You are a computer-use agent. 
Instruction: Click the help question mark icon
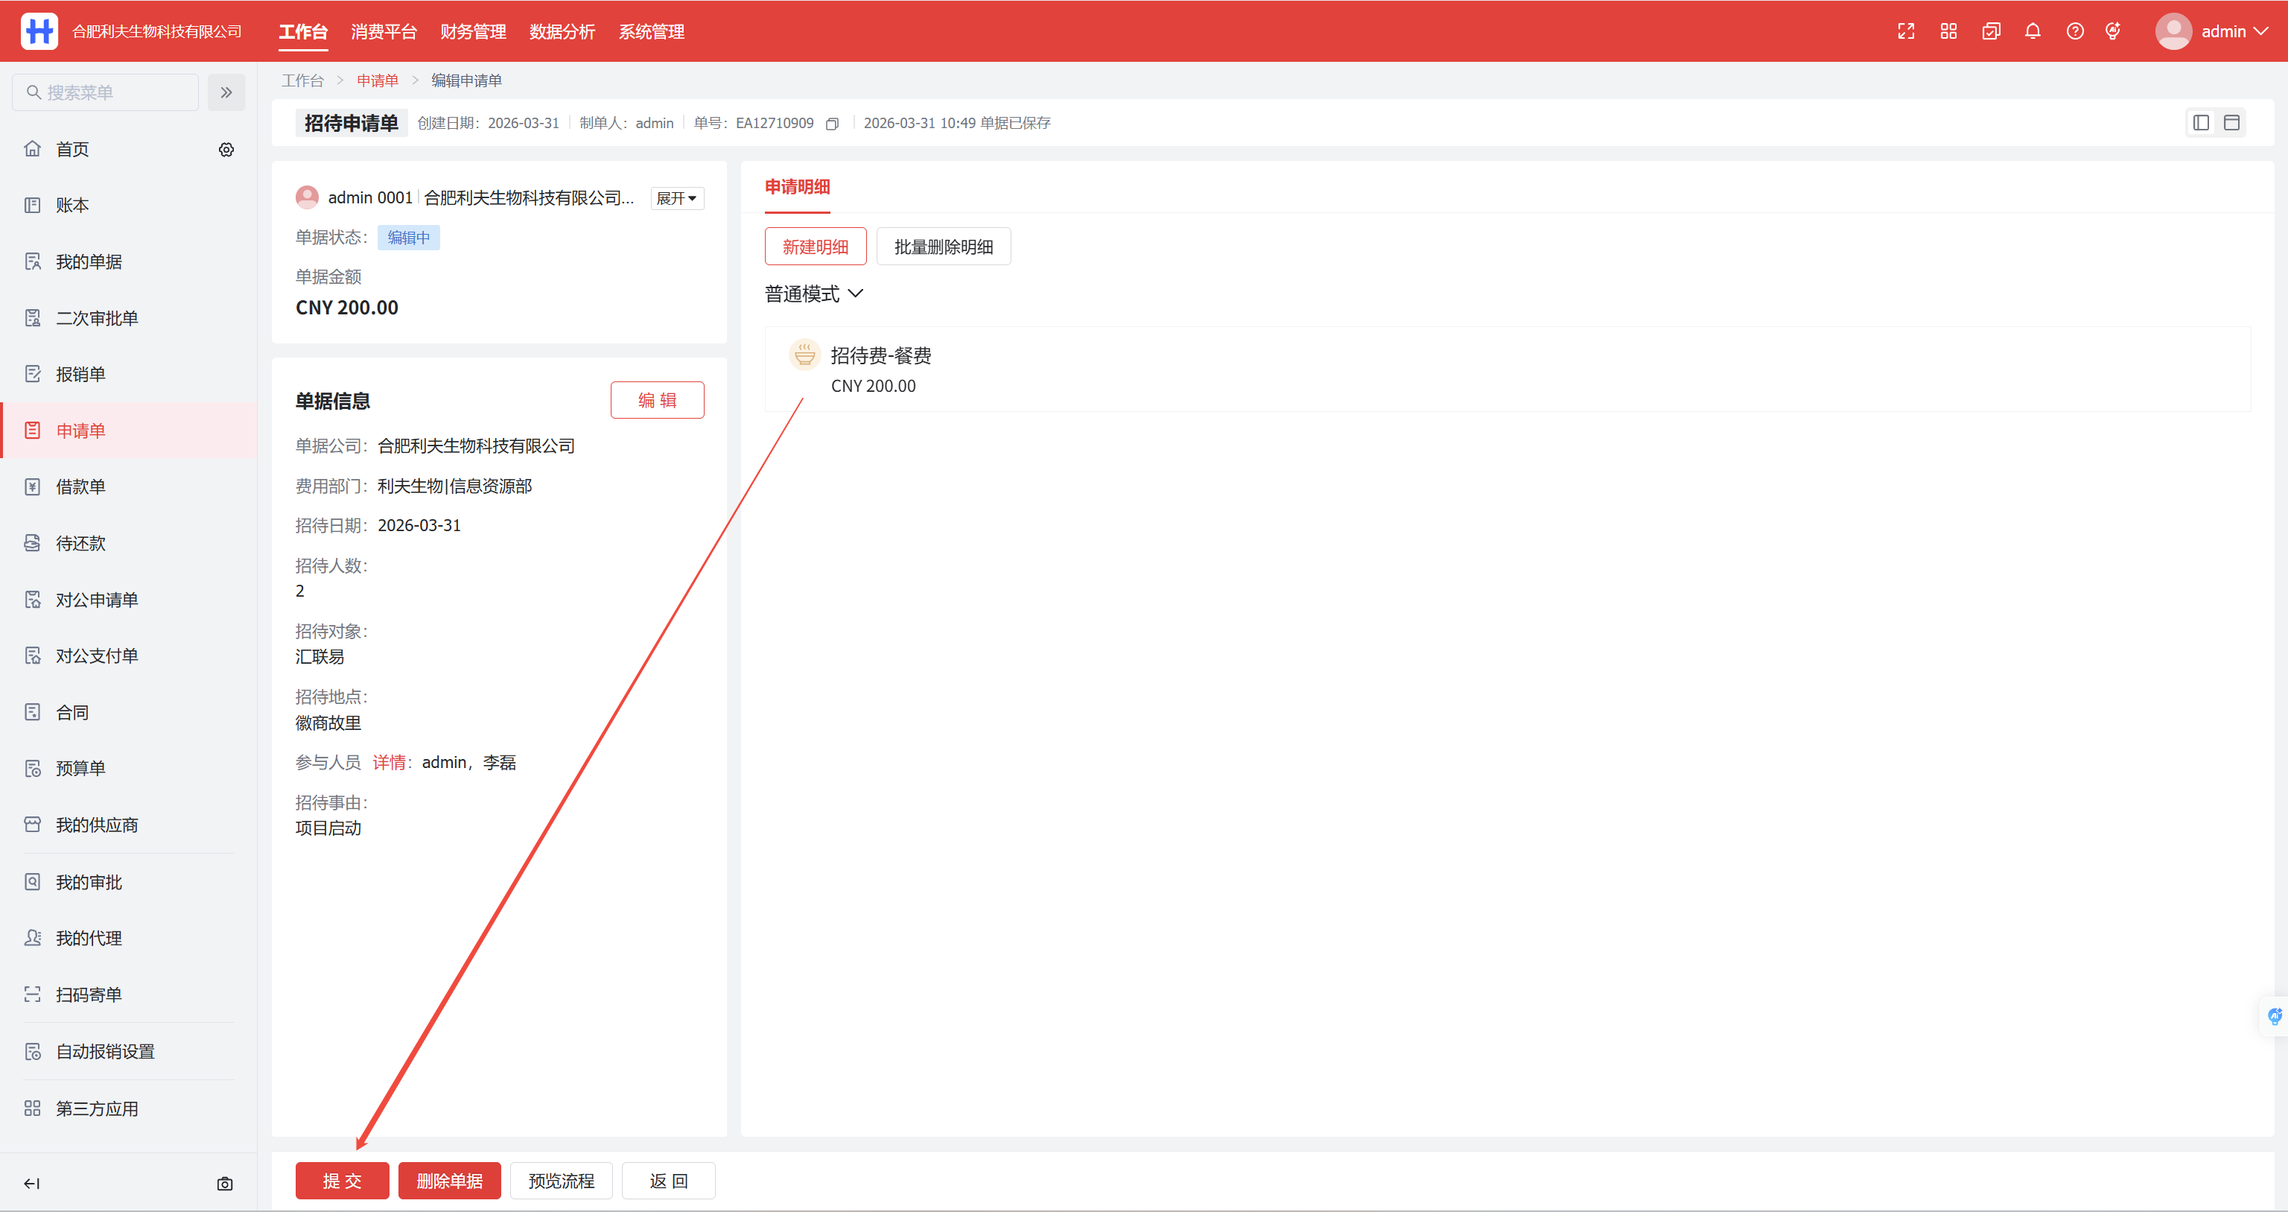click(2075, 31)
